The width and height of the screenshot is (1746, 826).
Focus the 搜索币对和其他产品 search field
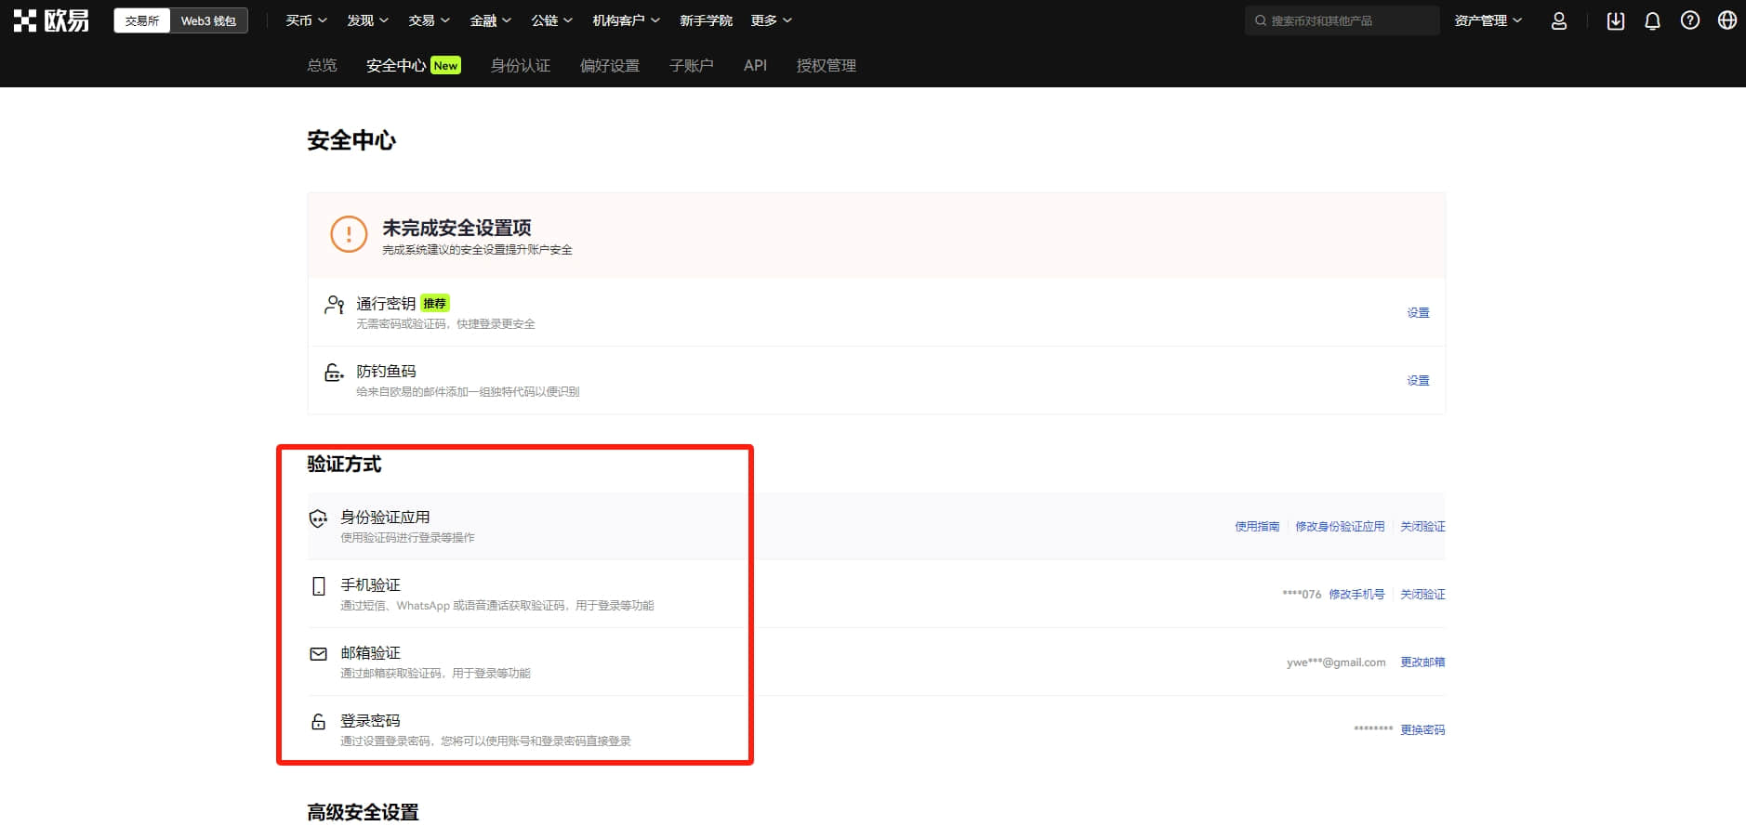coord(1343,20)
